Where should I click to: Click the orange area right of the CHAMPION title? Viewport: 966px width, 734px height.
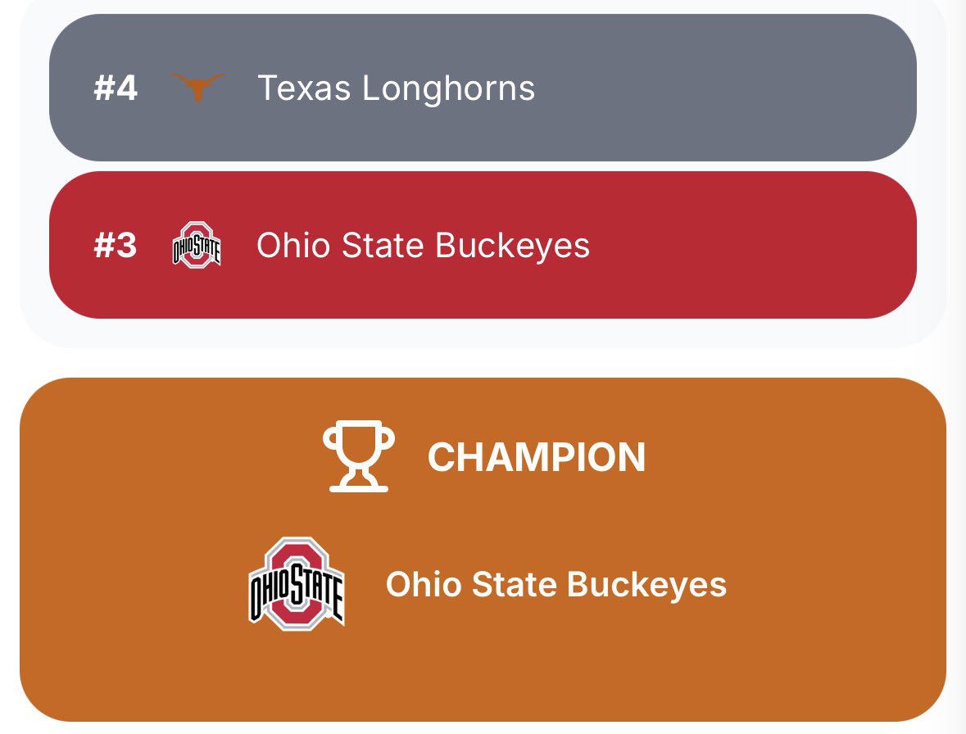pyautogui.click(x=795, y=457)
